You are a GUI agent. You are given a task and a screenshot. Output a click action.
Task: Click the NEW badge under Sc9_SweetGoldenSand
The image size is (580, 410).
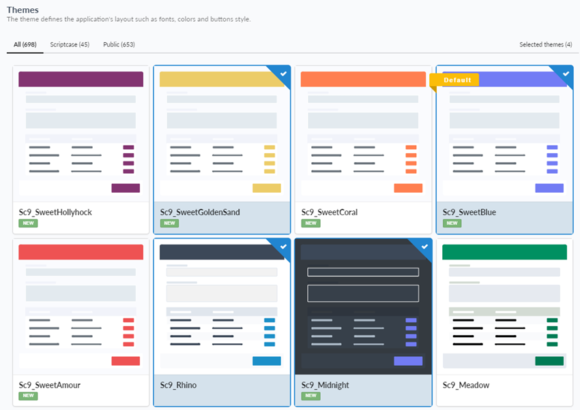169,223
